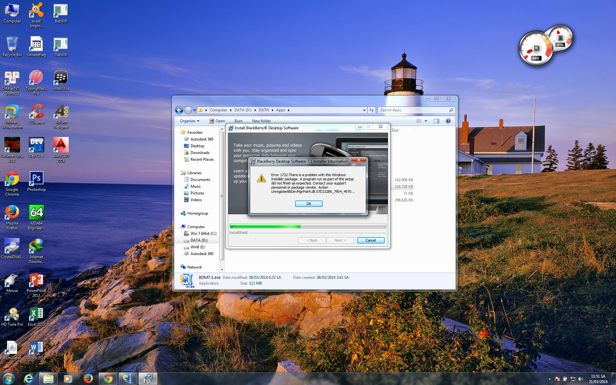616x385 pixels.
Task: Open the Explorer help question mark icon
Action: [448, 121]
